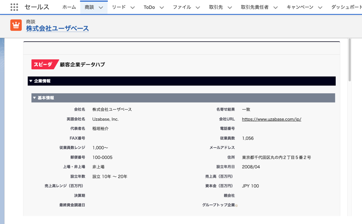Click the 会社名 value 株式会社ユーザベース

pos(112,110)
